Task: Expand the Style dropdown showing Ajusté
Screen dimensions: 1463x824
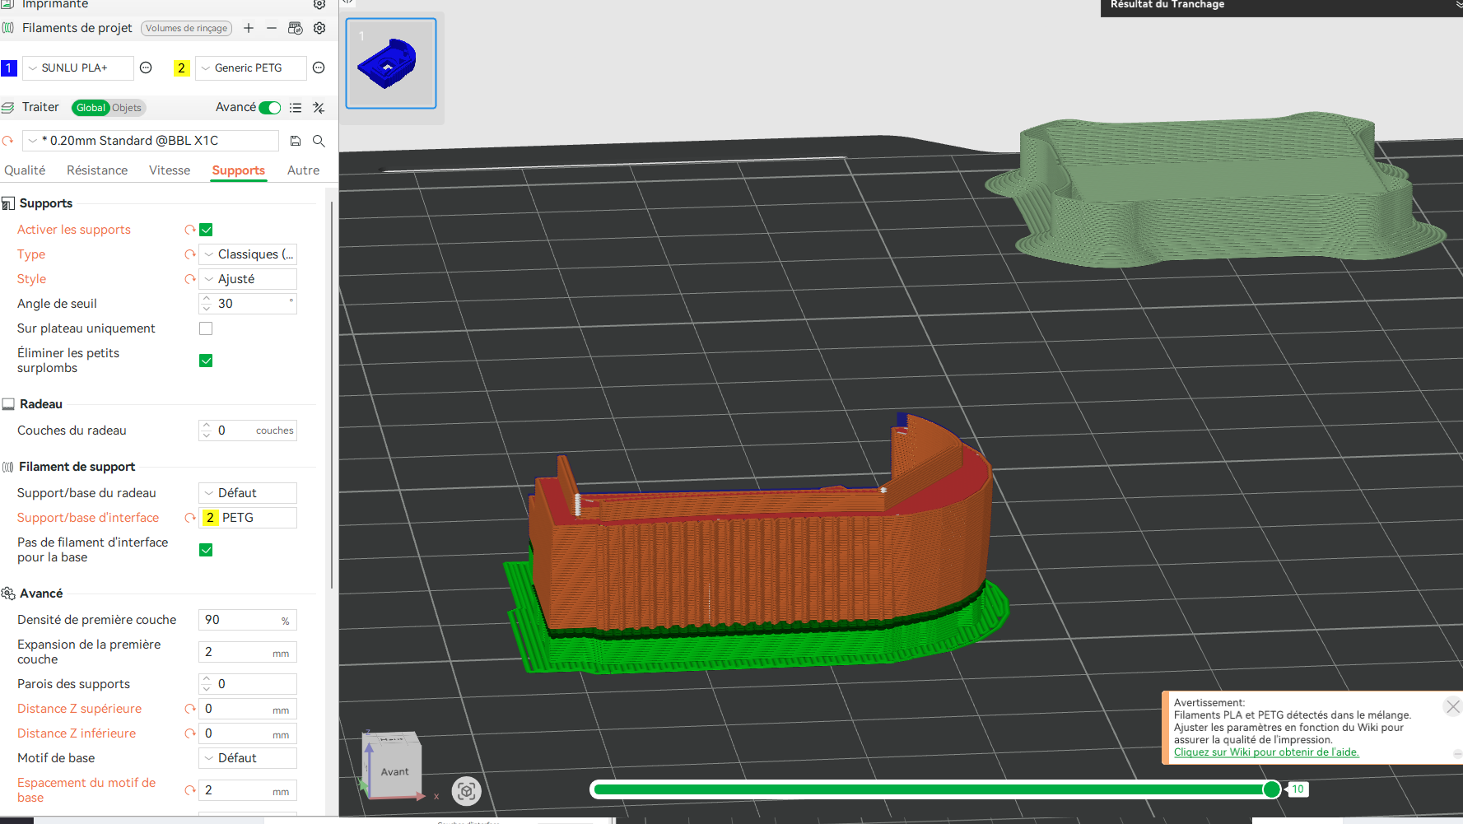Action: (248, 279)
